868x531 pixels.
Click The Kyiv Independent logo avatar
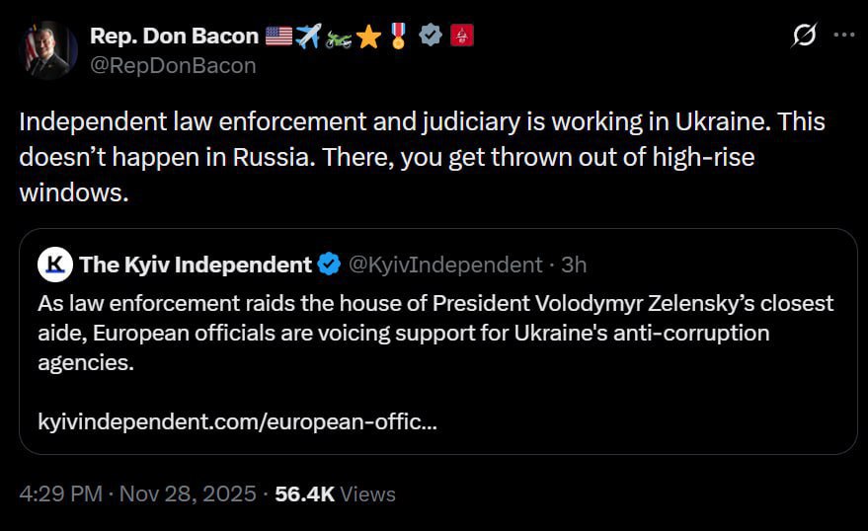tap(56, 265)
